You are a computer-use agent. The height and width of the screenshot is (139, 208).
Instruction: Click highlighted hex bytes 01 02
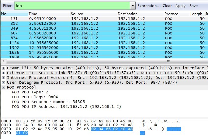[22, 133]
